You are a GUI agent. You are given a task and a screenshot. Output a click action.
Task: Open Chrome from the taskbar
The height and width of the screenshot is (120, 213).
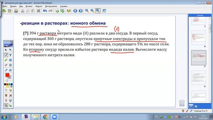[45, 117]
